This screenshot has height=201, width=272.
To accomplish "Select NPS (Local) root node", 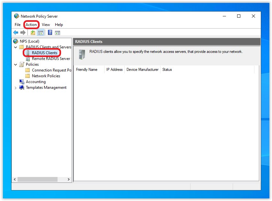I will [29, 41].
